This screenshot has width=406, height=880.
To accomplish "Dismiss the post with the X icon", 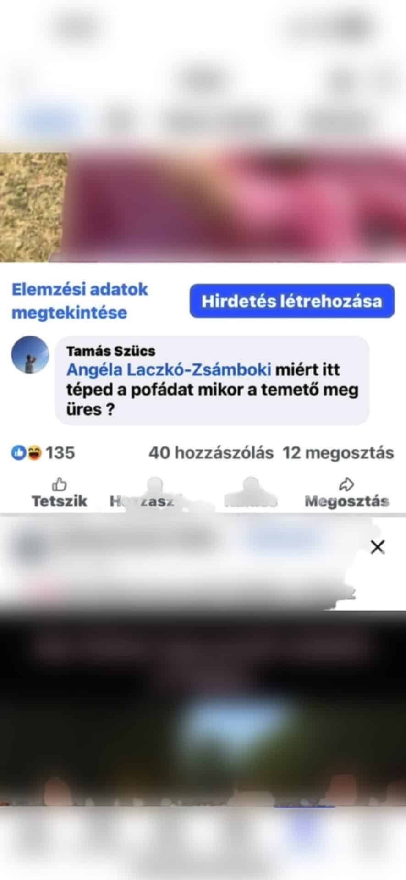I will [x=377, y=547].
